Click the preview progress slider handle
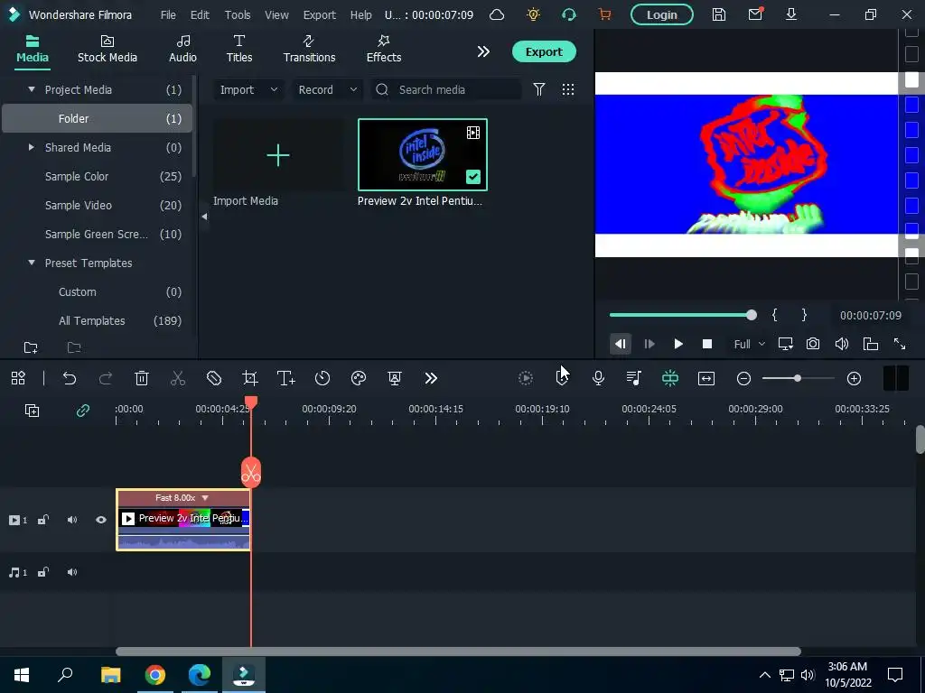This screenshot has width=925, height=693. click(x=752, y=315)
